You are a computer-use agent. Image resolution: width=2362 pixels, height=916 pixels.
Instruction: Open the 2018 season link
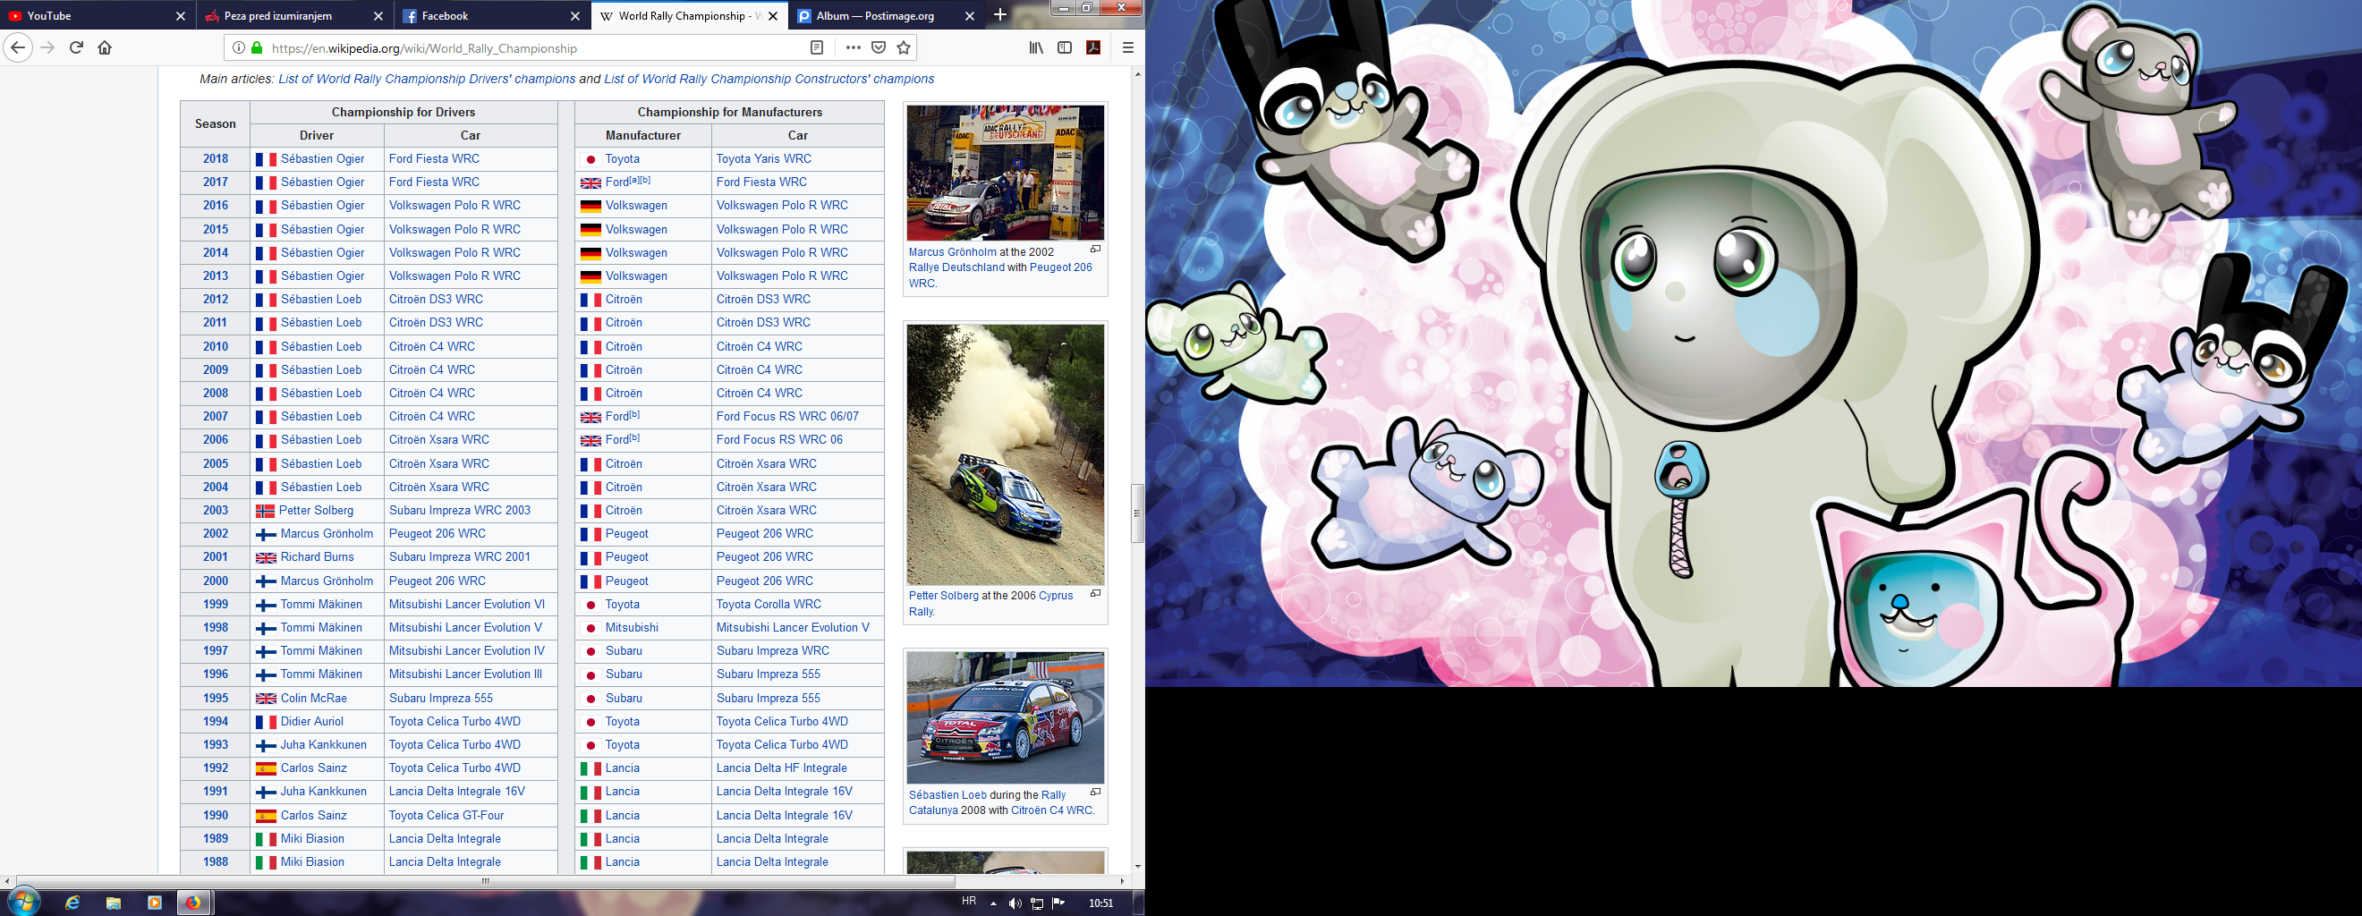tap(216, 158)
